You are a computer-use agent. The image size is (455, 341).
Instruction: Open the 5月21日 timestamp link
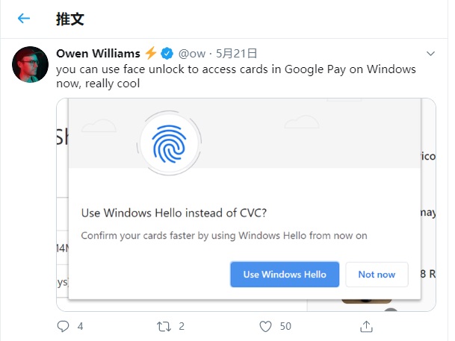236,54
